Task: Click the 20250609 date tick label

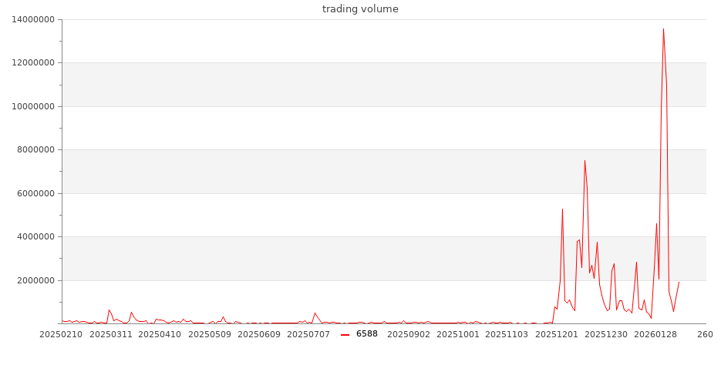Action: click(x=259, y=334)
